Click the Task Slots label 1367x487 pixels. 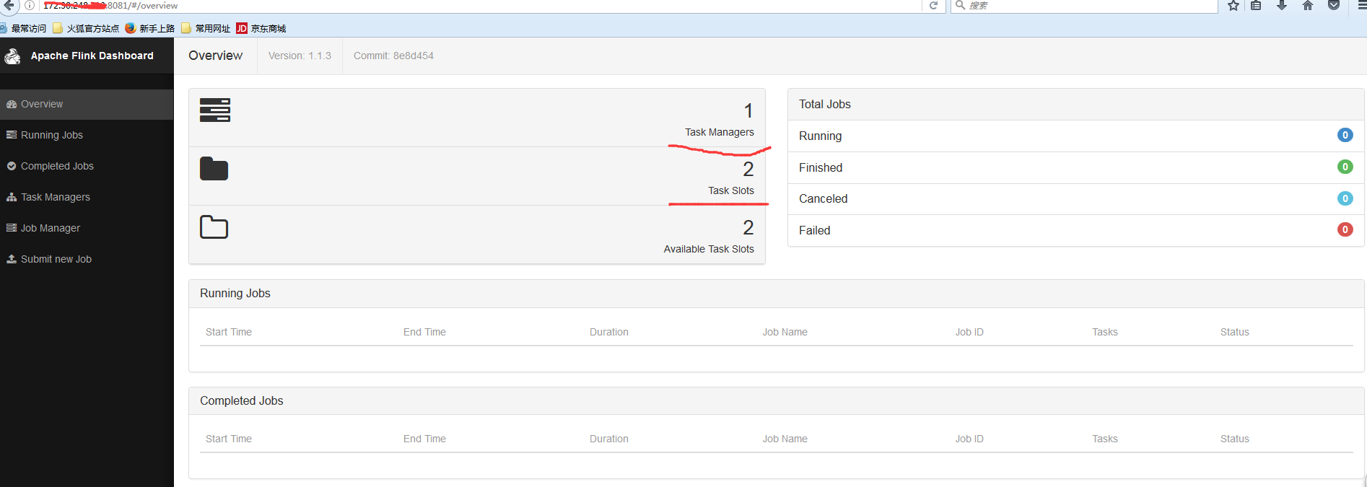[731, 190]
